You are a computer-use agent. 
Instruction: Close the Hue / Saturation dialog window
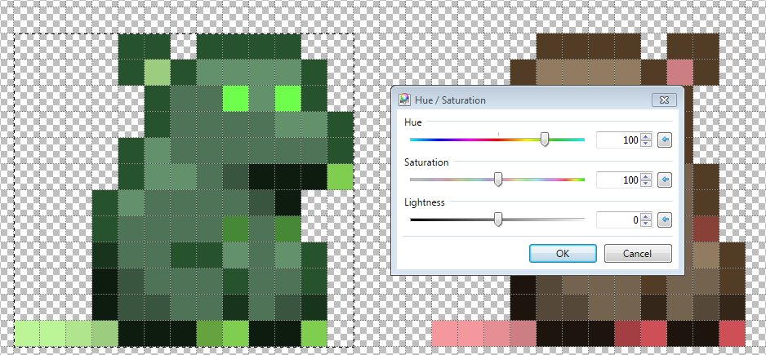(x=664, y=100)
